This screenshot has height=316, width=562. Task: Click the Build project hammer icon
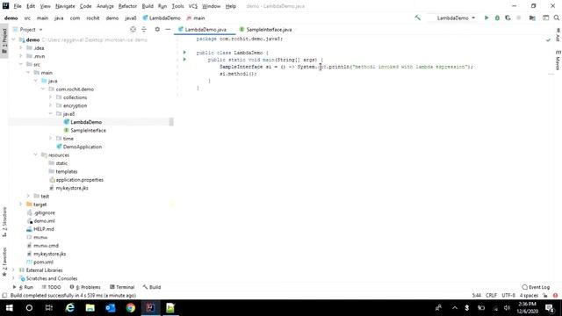(418, 18)
